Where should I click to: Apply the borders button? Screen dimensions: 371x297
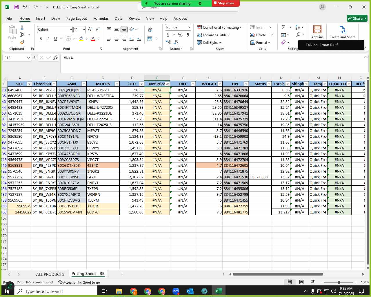click(x=68, y=39)
